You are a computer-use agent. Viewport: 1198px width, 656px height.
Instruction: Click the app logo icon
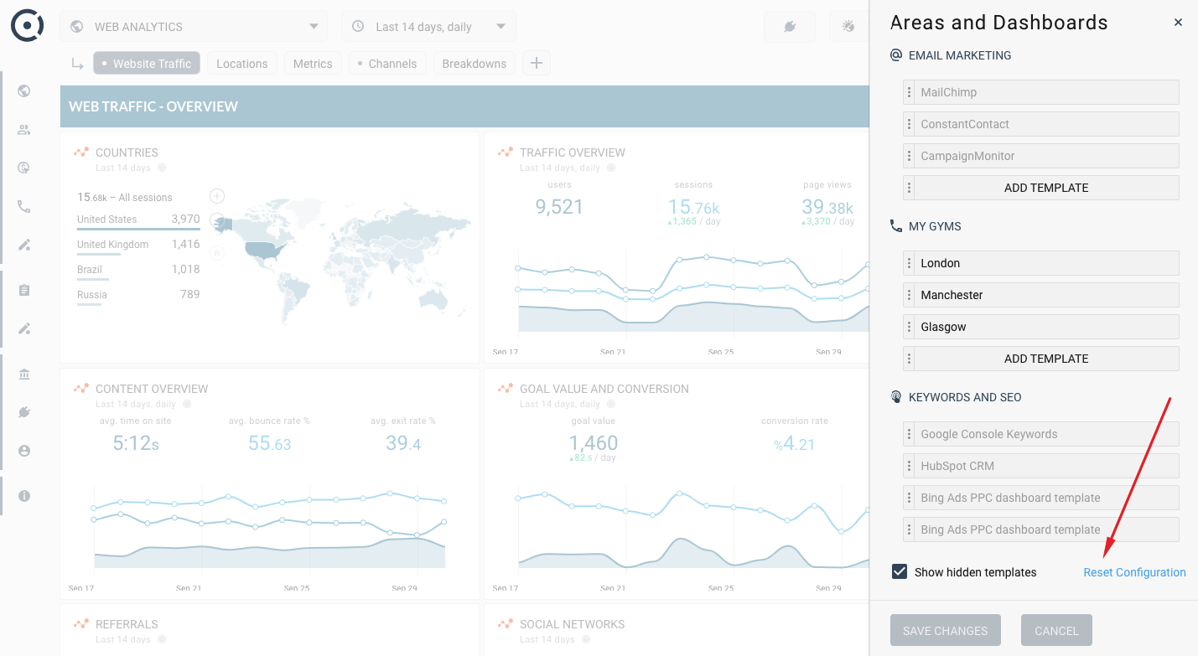(27, 25)
